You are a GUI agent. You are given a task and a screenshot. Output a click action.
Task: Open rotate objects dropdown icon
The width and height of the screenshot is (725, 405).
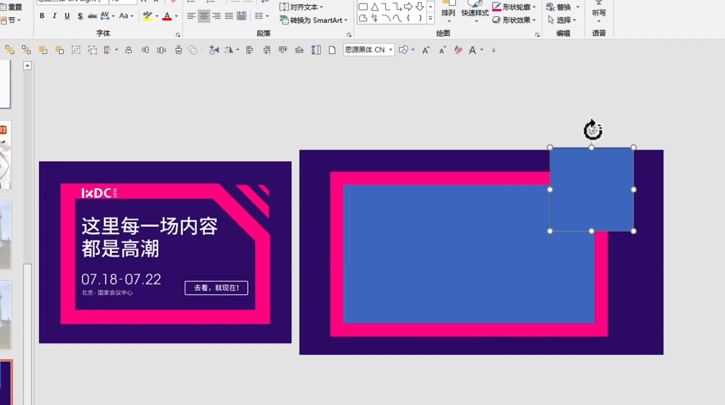point(231,50)
